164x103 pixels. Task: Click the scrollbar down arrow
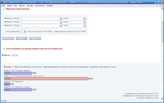[x=162, y=98]
